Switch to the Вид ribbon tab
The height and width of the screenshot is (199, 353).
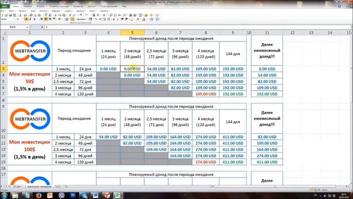(x=124, y=6)
